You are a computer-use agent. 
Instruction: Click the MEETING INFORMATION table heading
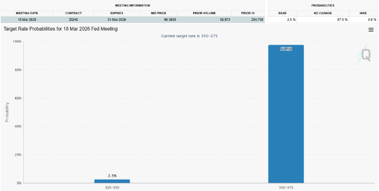coord(132,5)
